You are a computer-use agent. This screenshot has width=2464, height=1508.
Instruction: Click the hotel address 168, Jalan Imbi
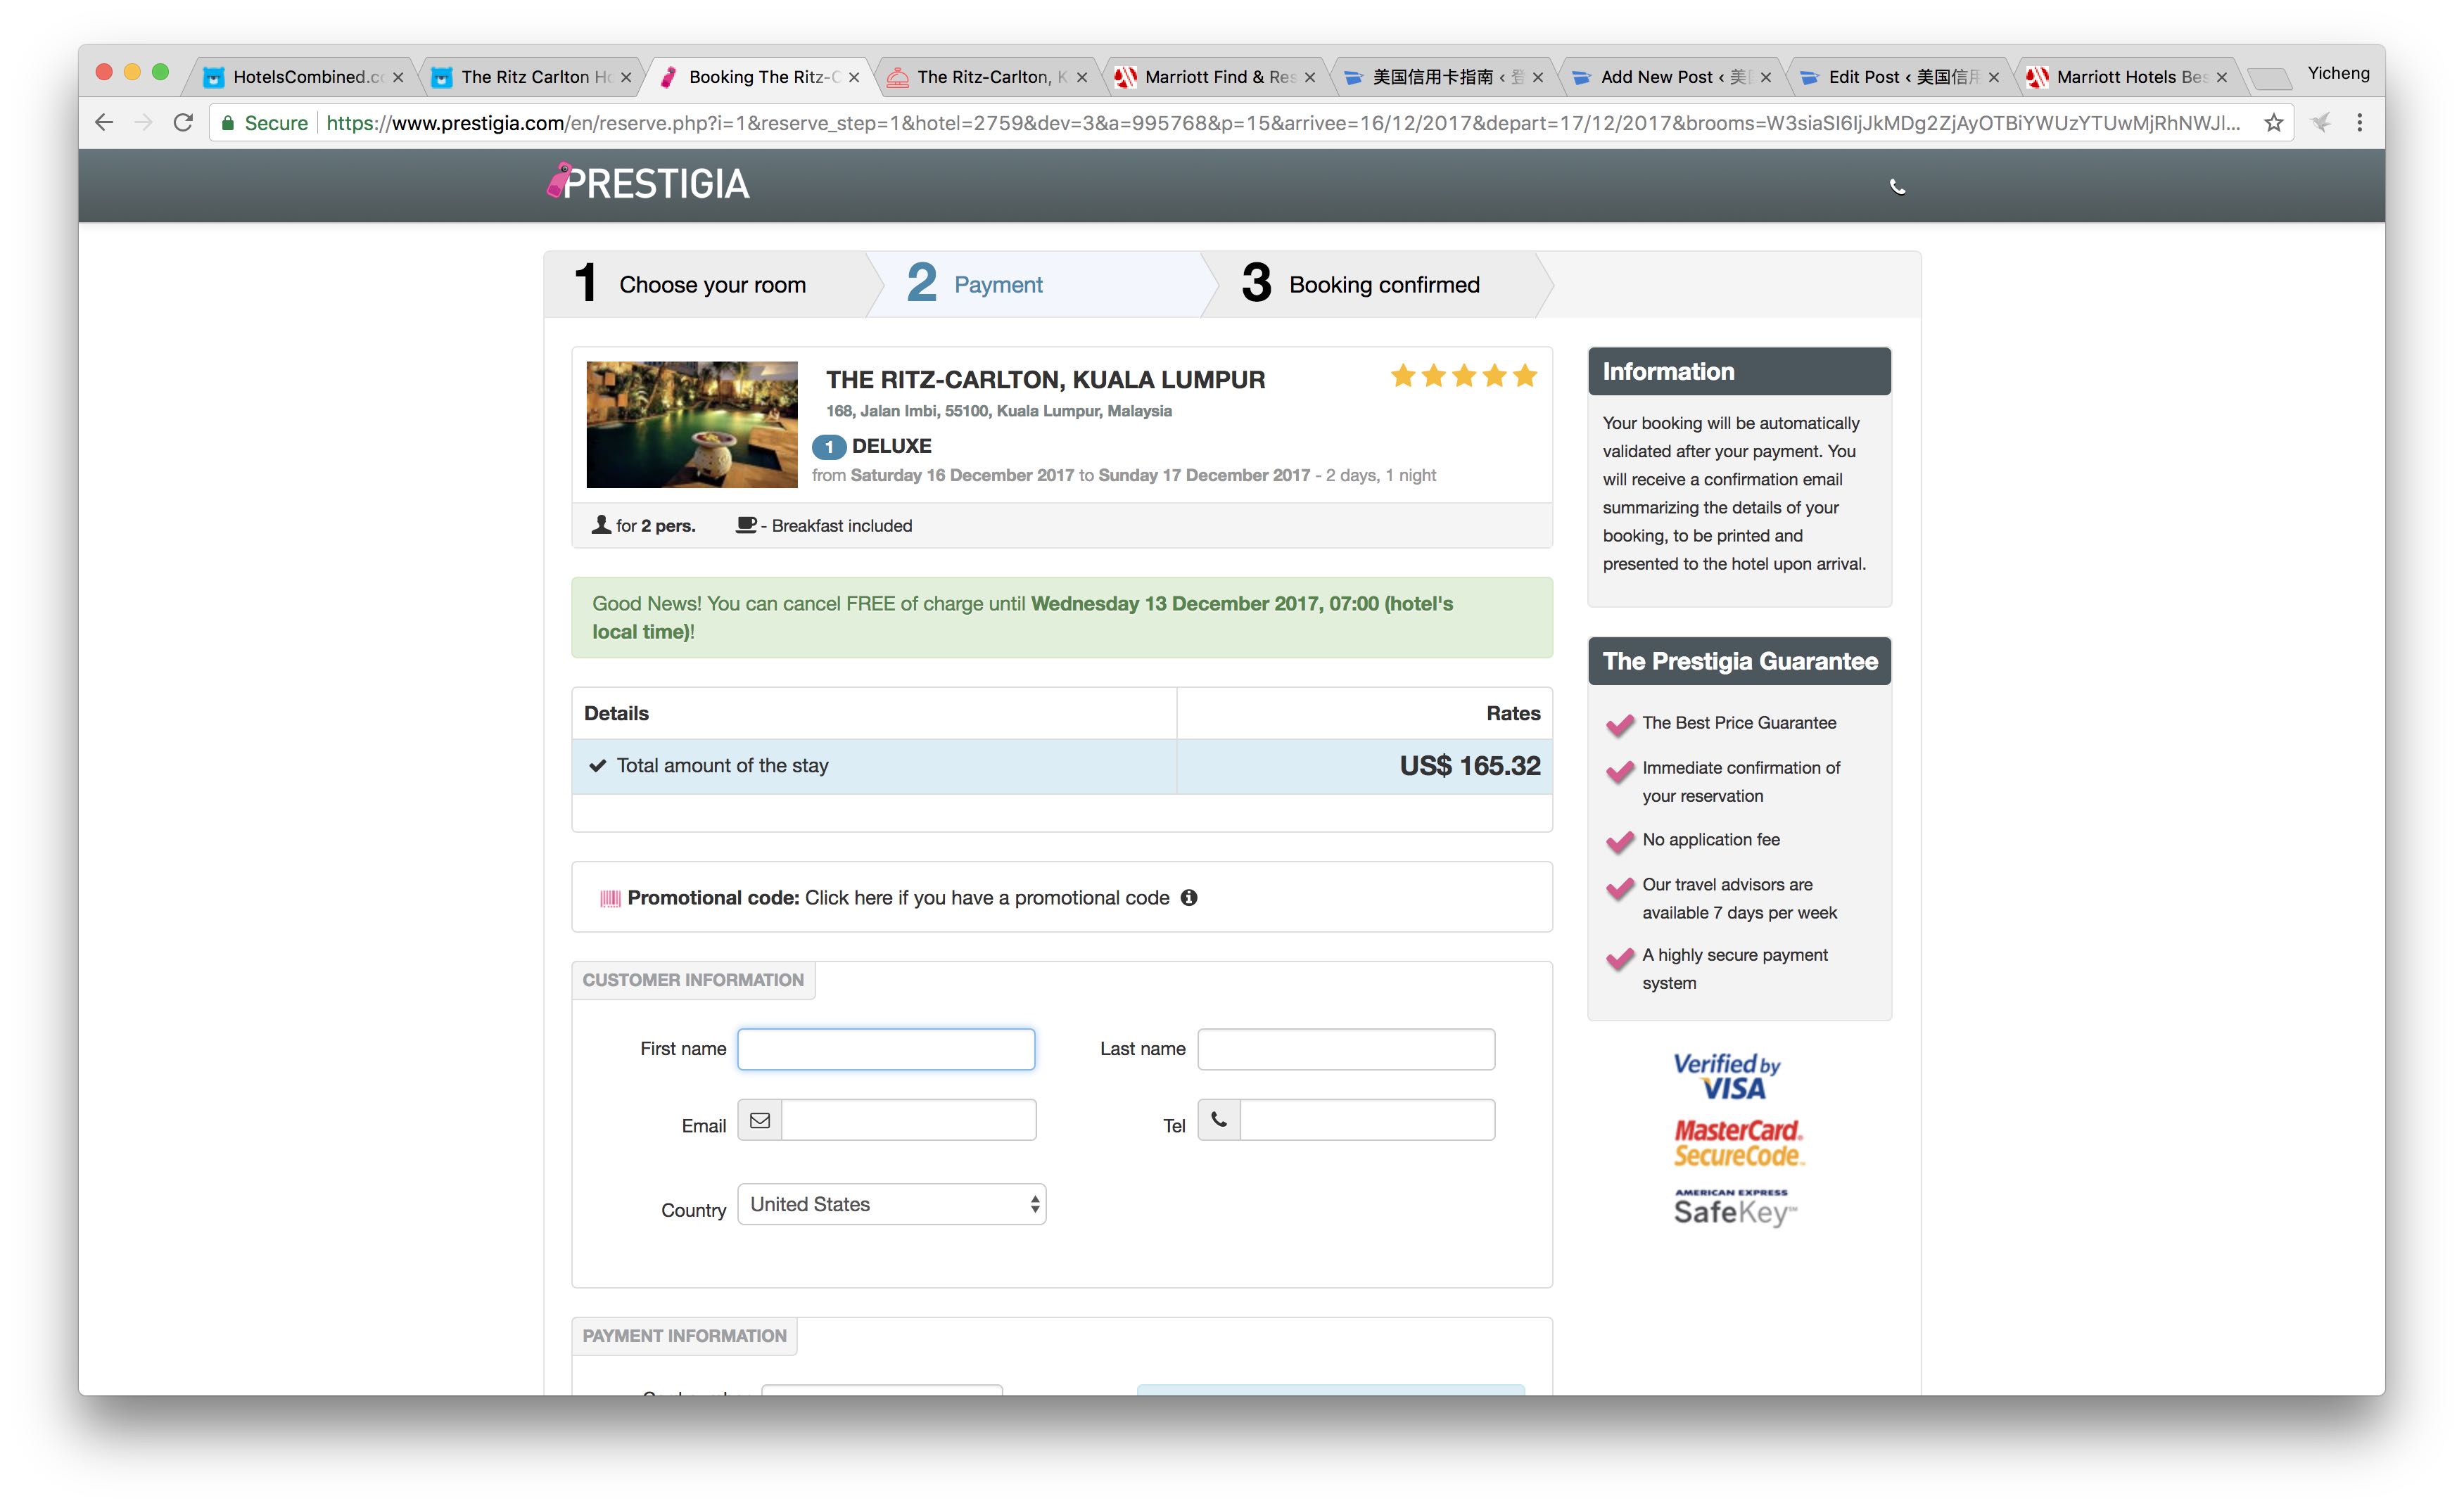point(998,411)
